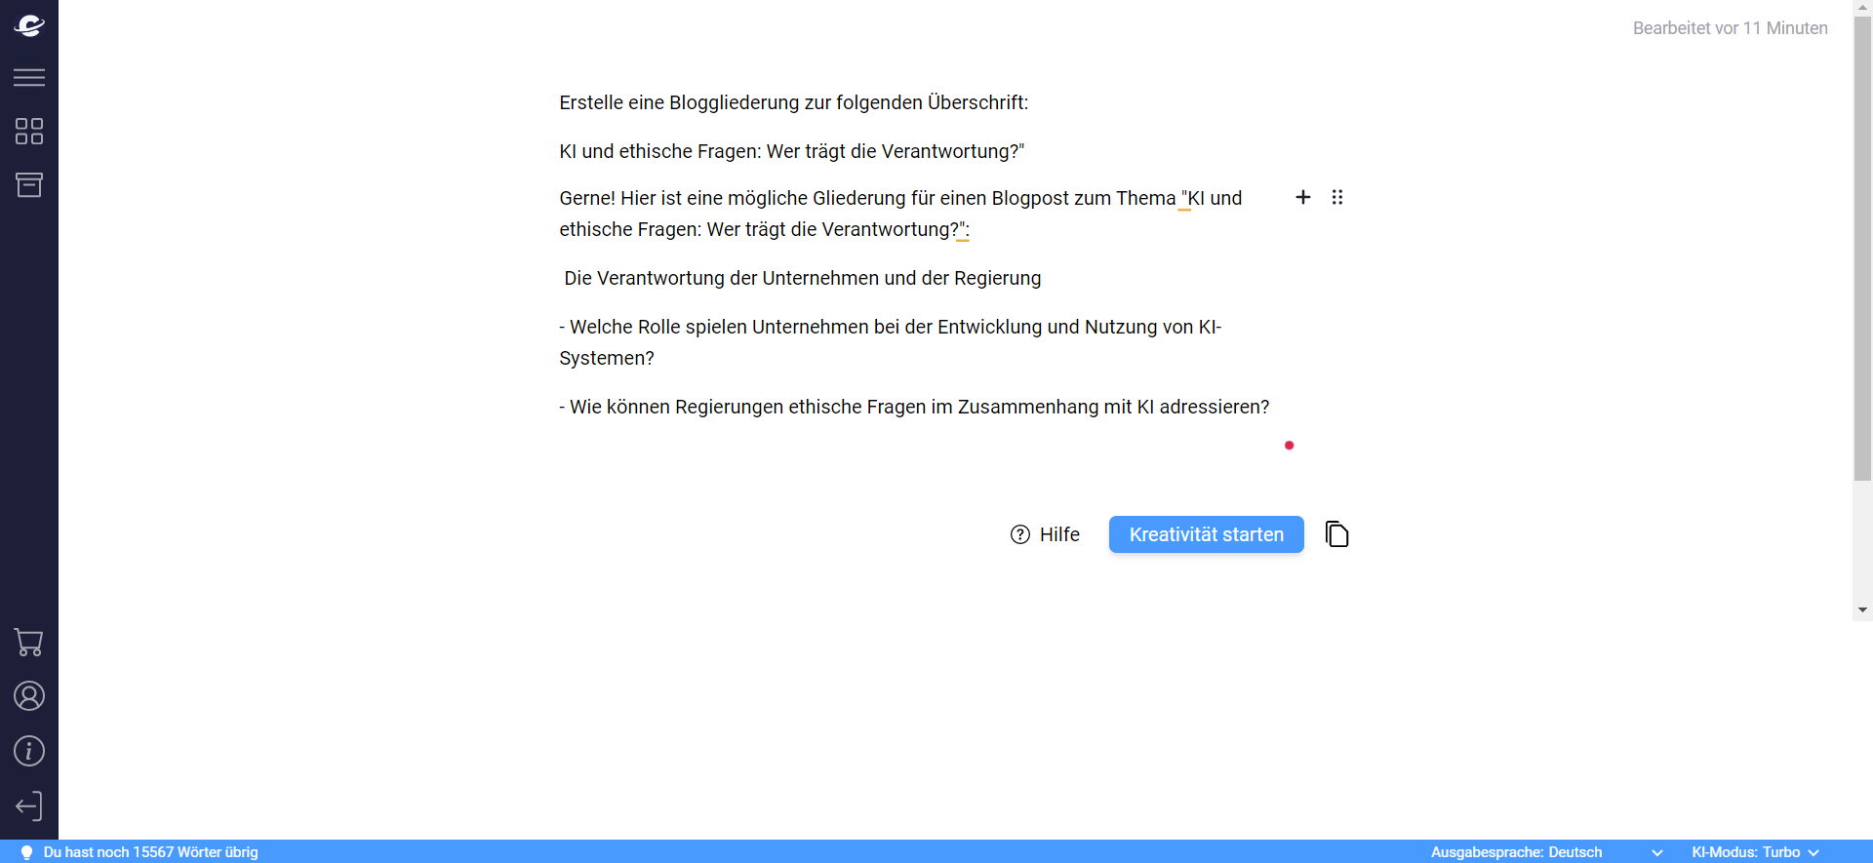Image resolution: width=1873 pixels, height=863 pixels.
Task: Open the info circle icon
Action: pos(29,751)
